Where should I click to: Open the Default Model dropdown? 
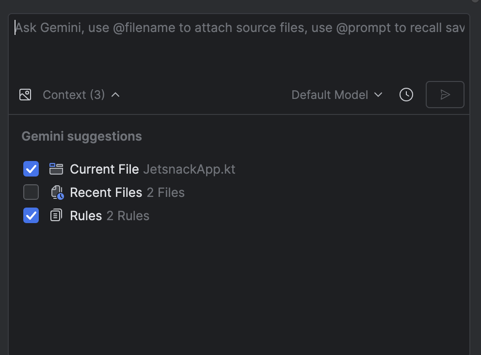[330, 95]
